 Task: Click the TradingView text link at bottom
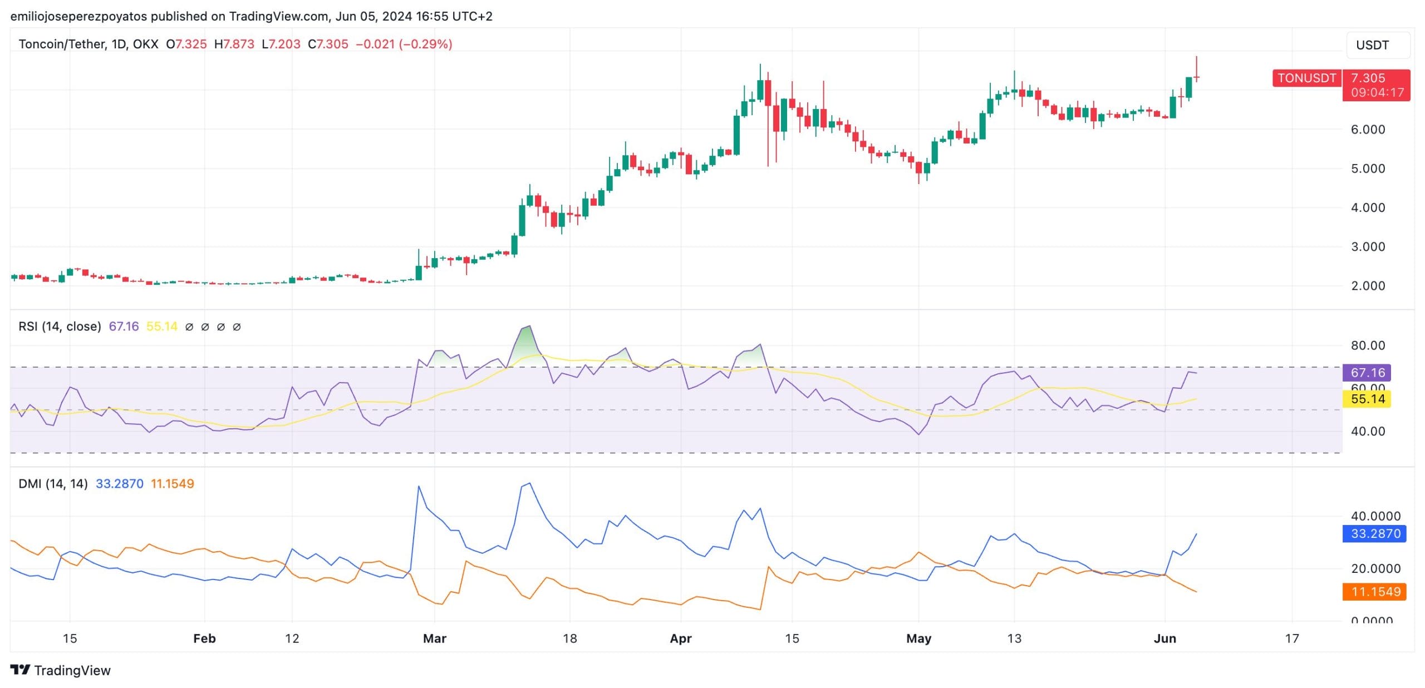point(72,670)
